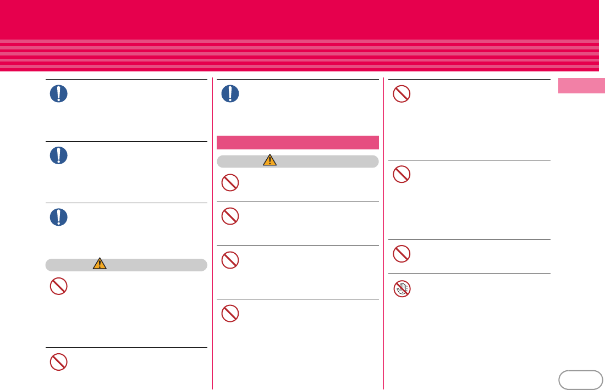605x390 pixels.
Task: Click the top prohibition icon in right column
Action: pos(402,94)
